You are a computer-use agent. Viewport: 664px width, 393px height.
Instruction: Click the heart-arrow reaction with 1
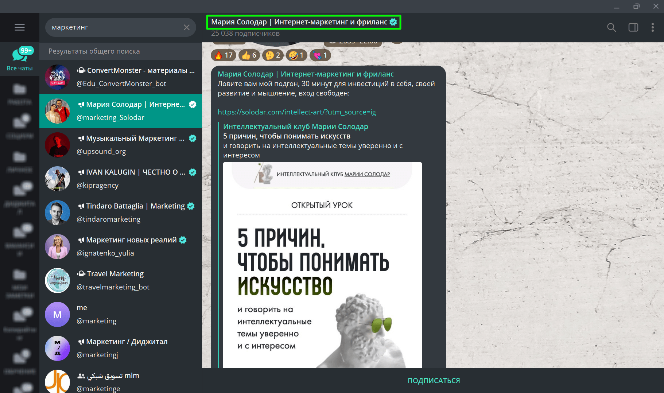point(320,55)
